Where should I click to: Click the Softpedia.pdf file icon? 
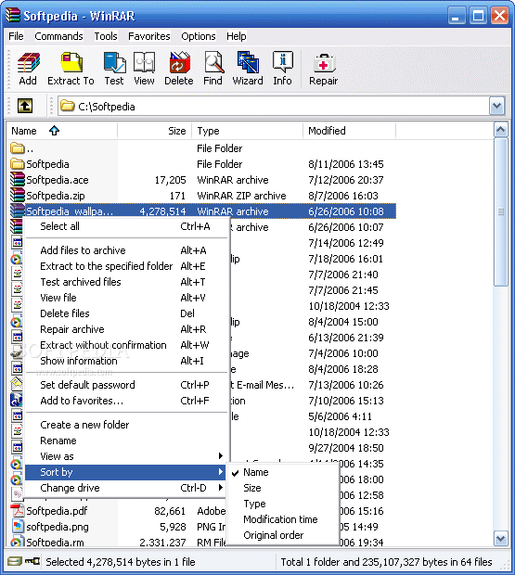tap(17, 511)
